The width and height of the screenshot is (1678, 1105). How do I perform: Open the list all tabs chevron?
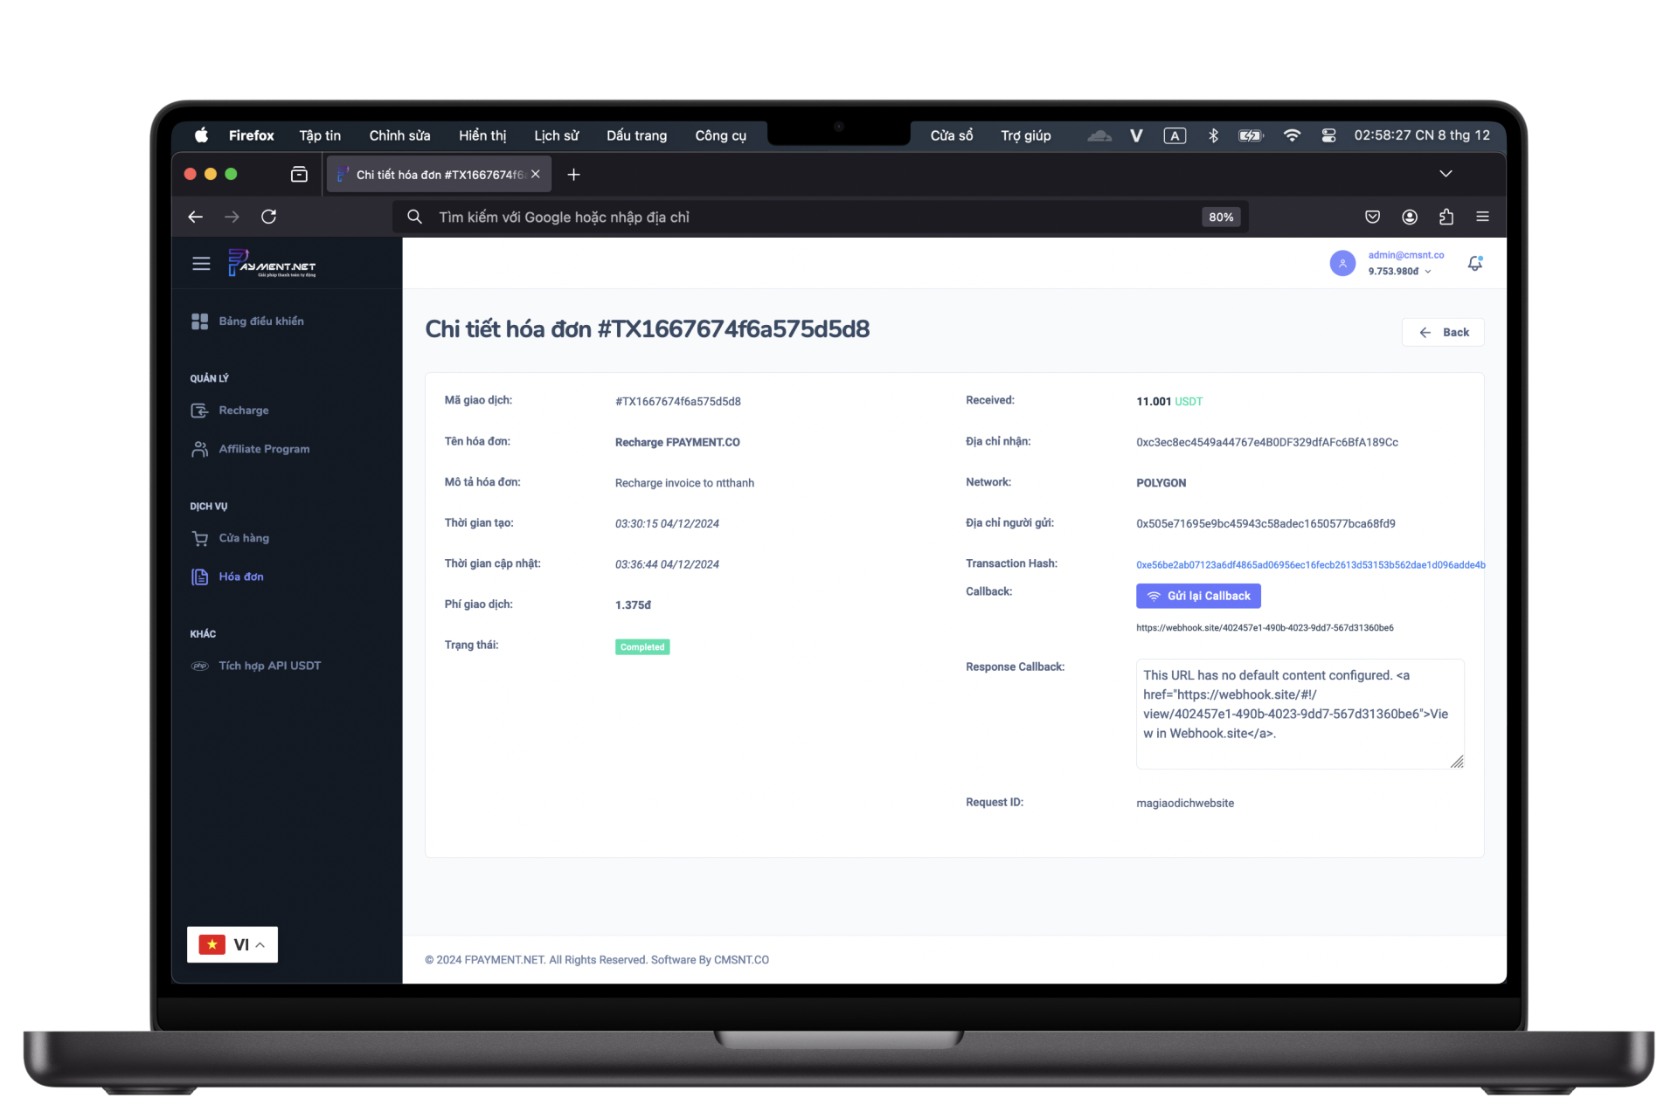tap(1446, 174)
